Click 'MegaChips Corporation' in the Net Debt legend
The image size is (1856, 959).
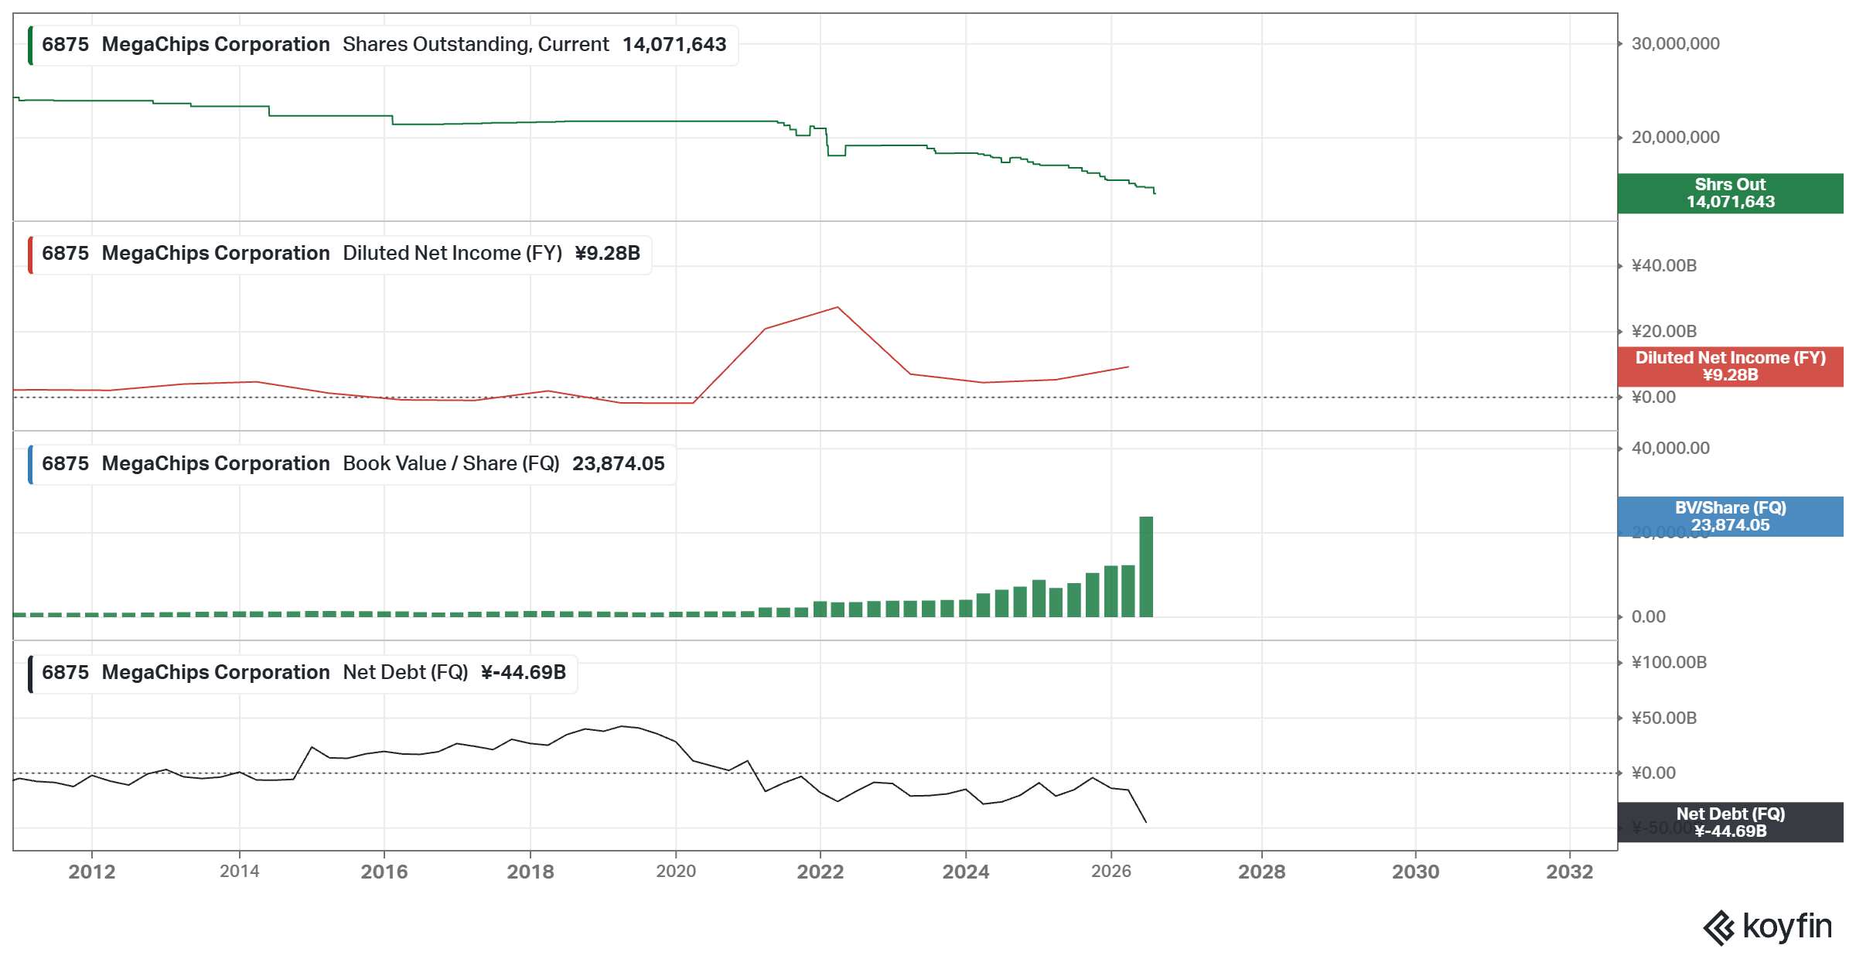[216, 673]
